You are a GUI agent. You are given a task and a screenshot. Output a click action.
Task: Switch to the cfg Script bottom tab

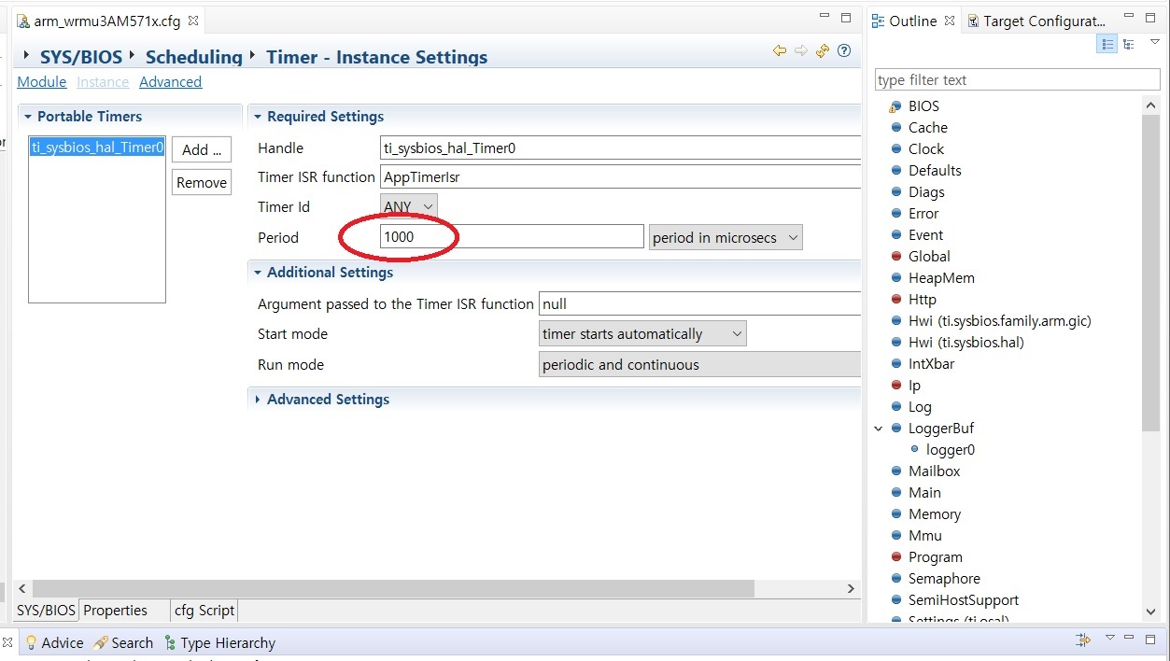(204, 611)
